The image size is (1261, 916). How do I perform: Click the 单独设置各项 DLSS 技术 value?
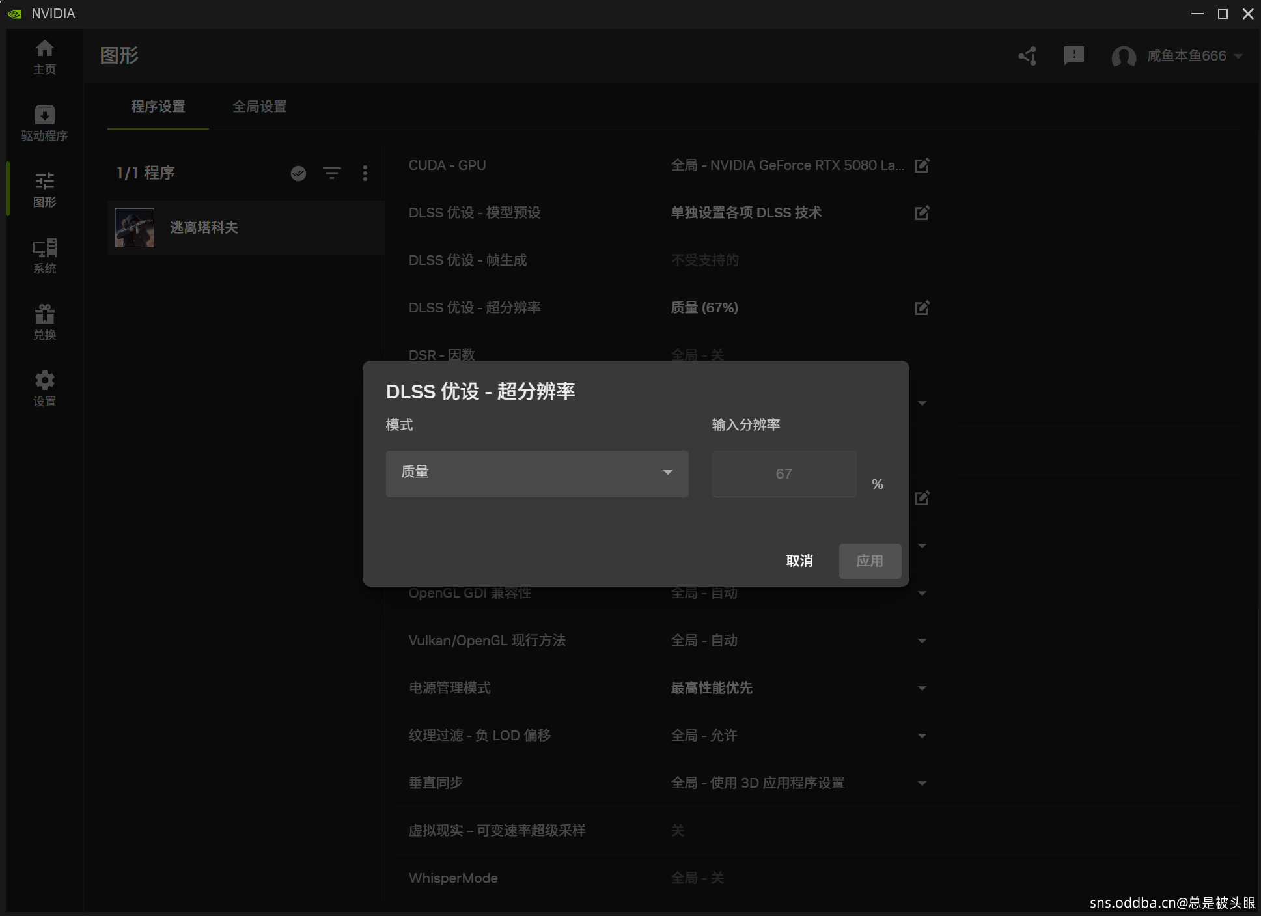[x=746, y=213]
